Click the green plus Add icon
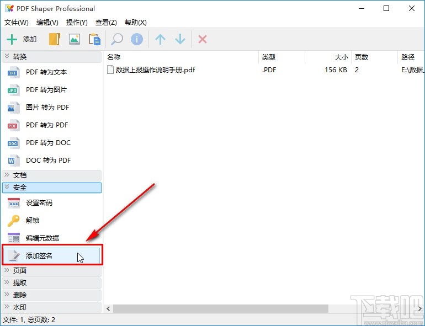Viewport: 425px width, 326px height. click(12, 40)
